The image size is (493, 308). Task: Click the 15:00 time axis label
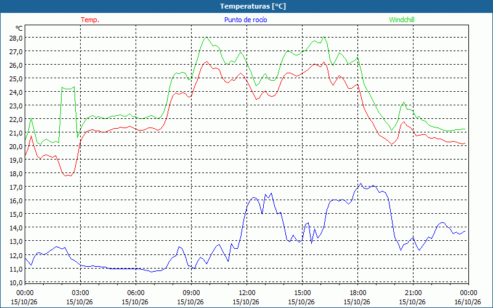click(x=302, y=293)
